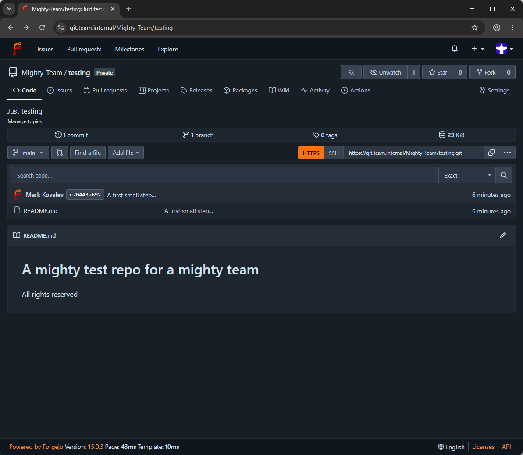Expand the main branch selector
This screenshot has height=455, width=523.
(28, 153)
